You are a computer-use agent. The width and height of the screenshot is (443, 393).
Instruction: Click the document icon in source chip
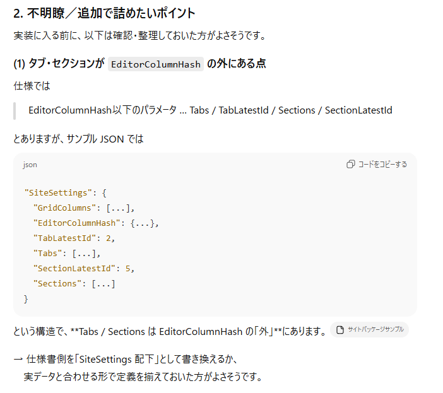340,329
